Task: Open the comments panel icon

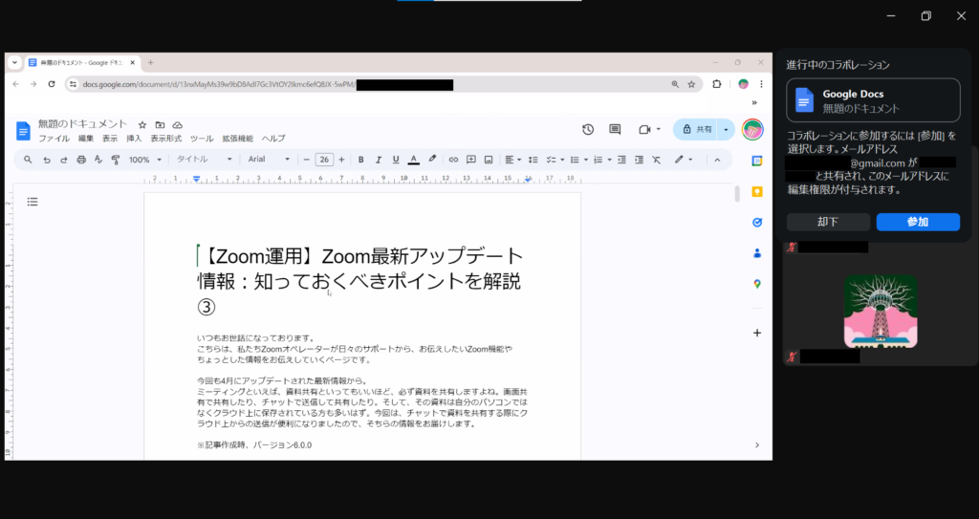Action: click(615, 129)
